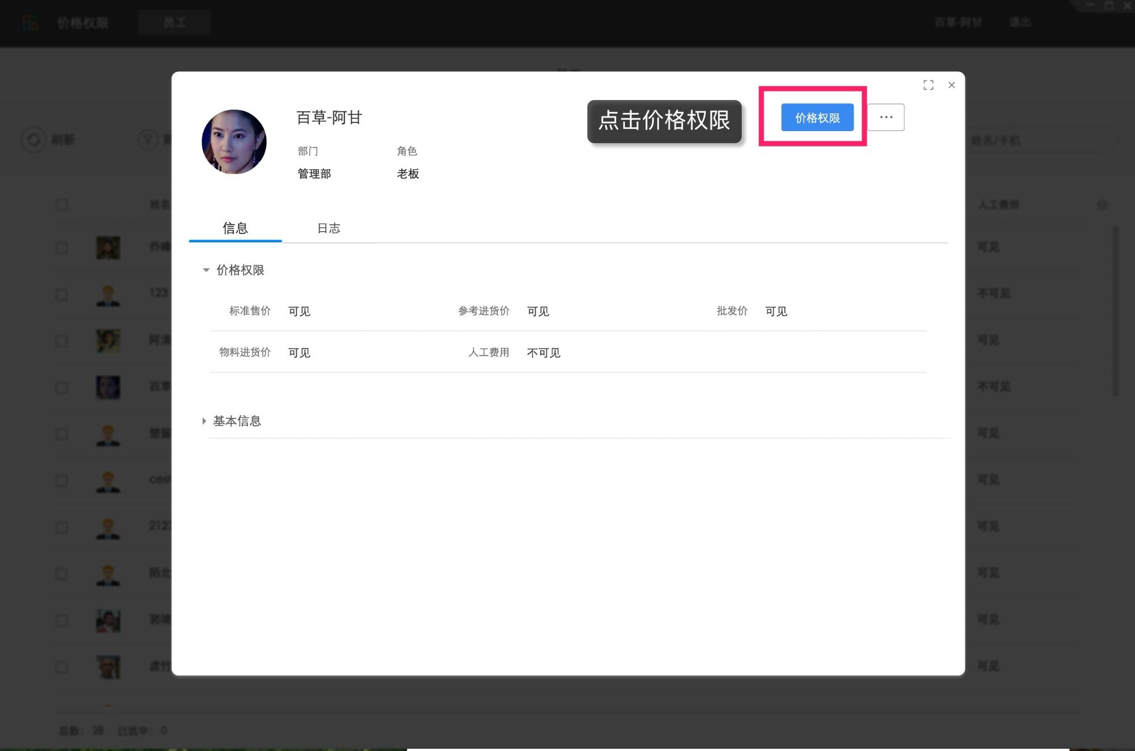The width and height of the screenshot is (1135, 751).
Task: Select the 信息 tab
Action: [x=235, y=228]
